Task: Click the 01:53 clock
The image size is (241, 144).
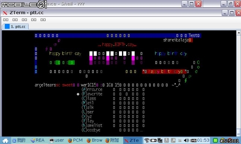Action: (x=203, y=140)
